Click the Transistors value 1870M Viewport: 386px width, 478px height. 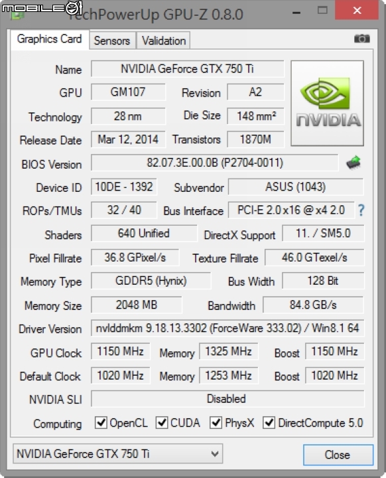click(x=255, y=139)
